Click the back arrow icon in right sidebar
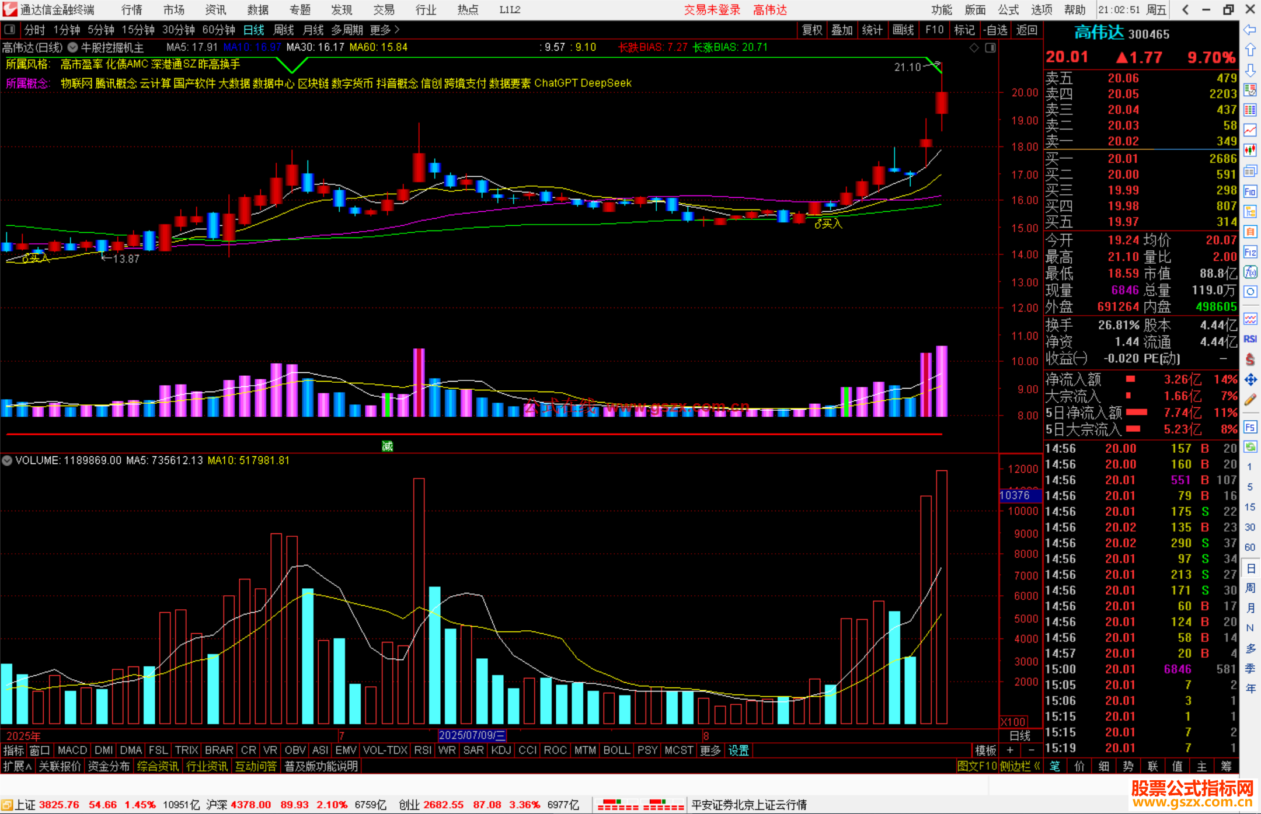The width and height of the screenshot is (1261, 814). [x=1250, y=30]
